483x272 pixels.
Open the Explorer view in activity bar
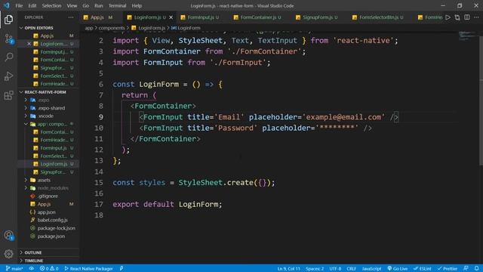[x=8, y=20]
